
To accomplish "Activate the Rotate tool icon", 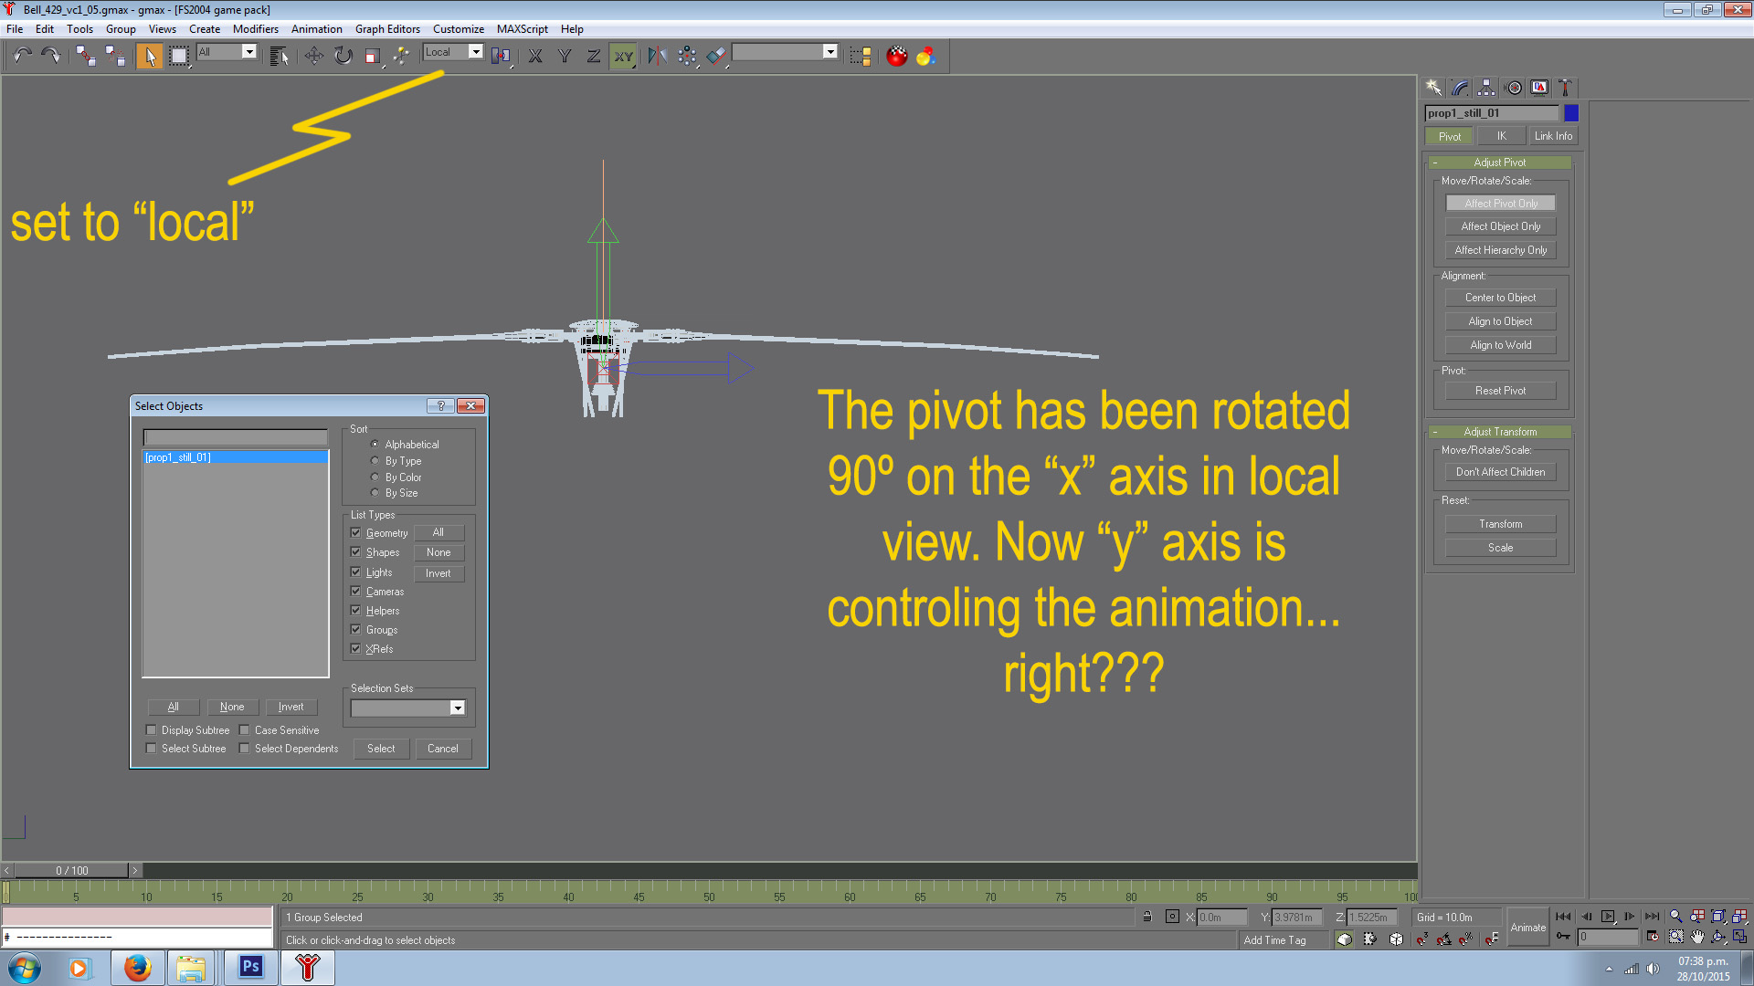I will click(x=343, y=56).
